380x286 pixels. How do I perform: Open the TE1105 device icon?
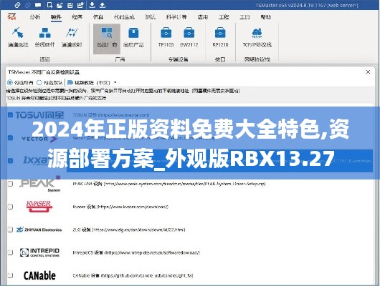[x=166, y=37]
